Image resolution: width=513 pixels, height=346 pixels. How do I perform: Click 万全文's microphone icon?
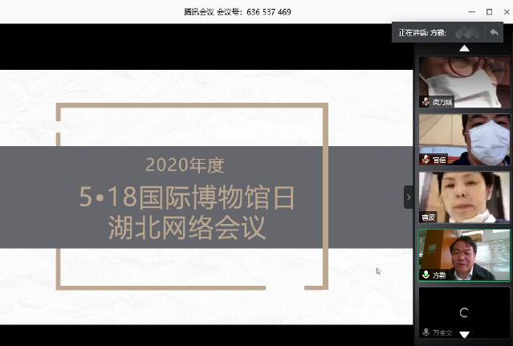[x=425, y=332]
